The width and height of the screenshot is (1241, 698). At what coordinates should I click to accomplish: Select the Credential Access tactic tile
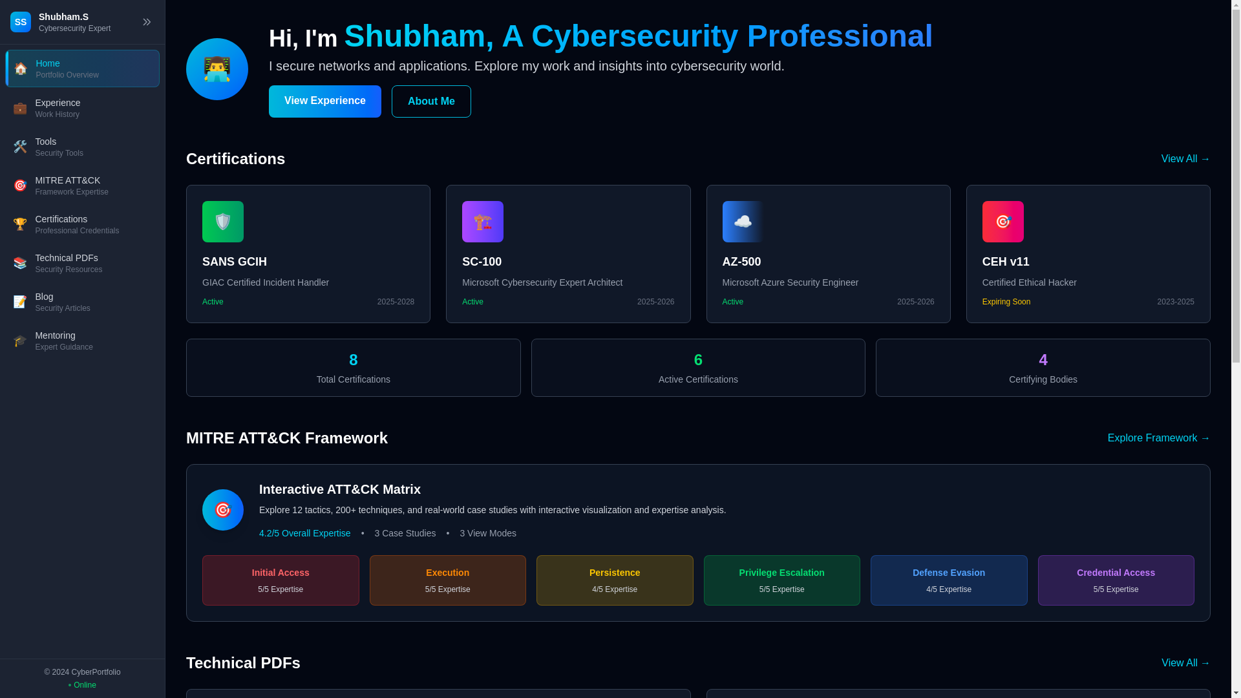pyautogui.click(x=1116, y=580)
